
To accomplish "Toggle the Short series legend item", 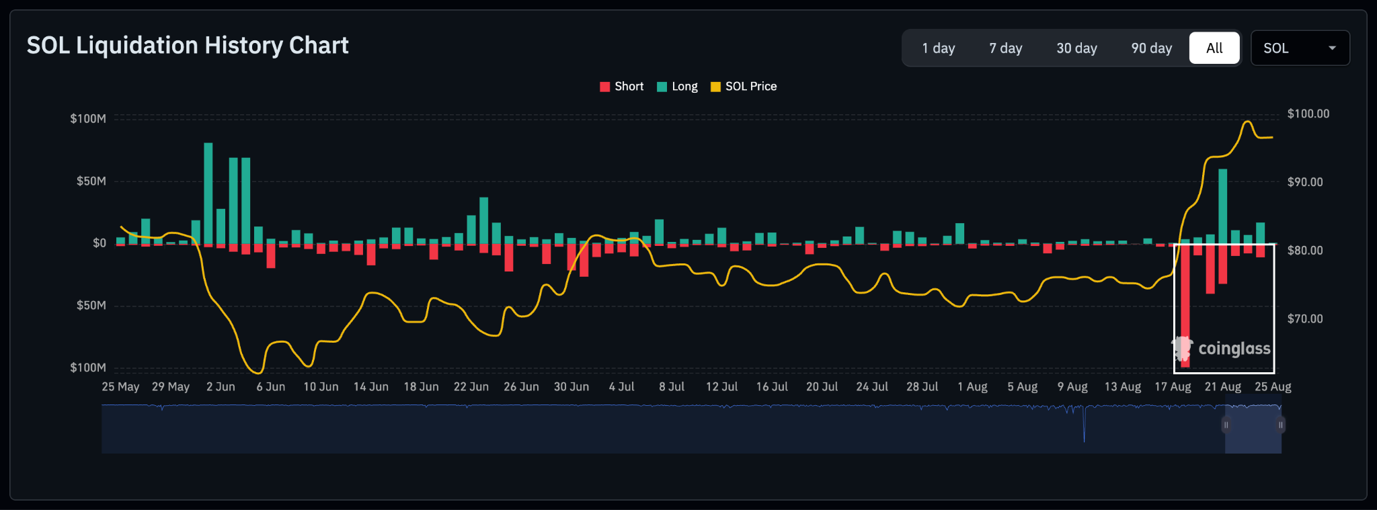I will click(x=622, y=87).
